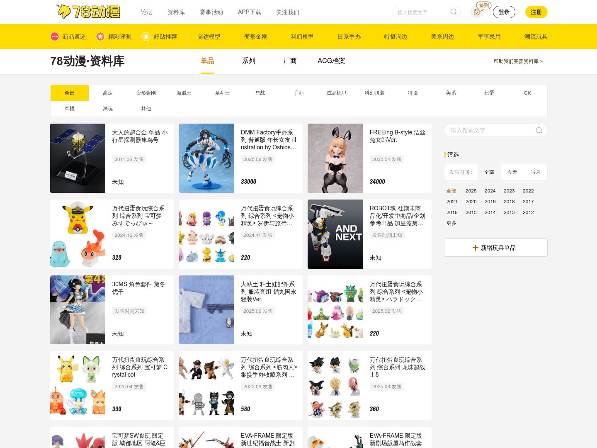Filter by year 2024
This screenshot has height=448, width=597.
tap(490, 191)
